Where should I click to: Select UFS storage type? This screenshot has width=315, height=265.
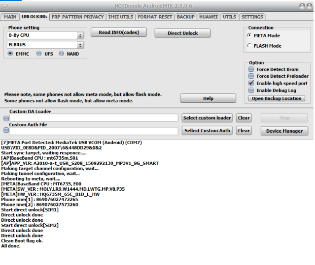coord(39,54)
